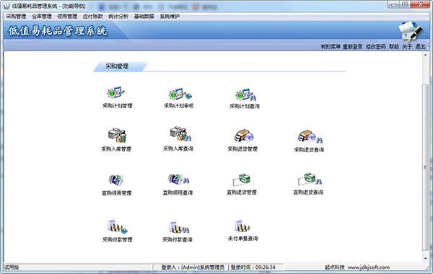Viewport: 433px width, 274px height.
Task: Select the 采购管理 section tab
Action: 117,66
